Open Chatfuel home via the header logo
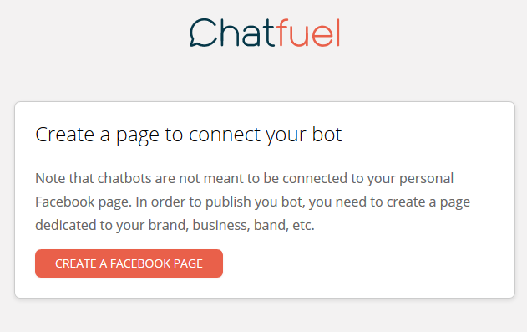Viewport: 527px width, 332px height. click(x=265, y=33)
